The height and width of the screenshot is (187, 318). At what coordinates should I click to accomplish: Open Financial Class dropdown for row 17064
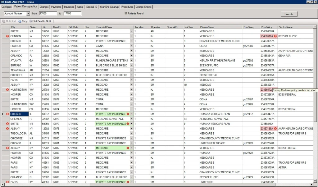[x=132, y=61]
